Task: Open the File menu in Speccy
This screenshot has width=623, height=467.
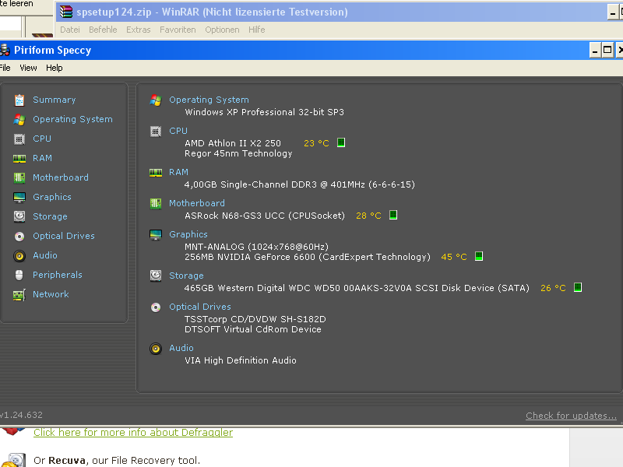Action: [x=5, y=68]
